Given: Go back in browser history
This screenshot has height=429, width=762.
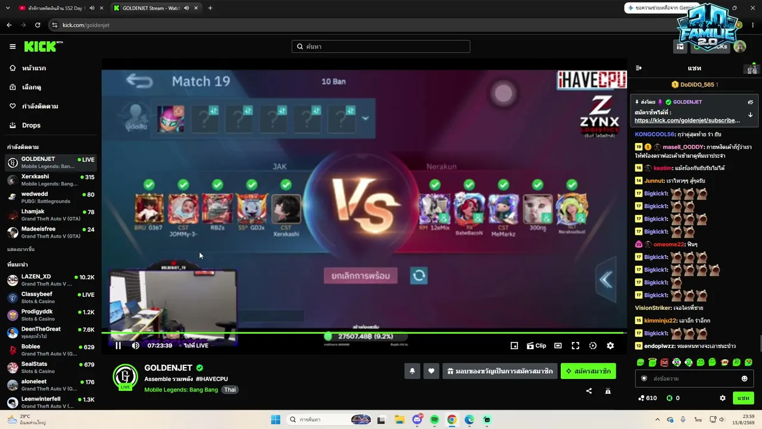Looking at the screenshot, I should (9, 25).
